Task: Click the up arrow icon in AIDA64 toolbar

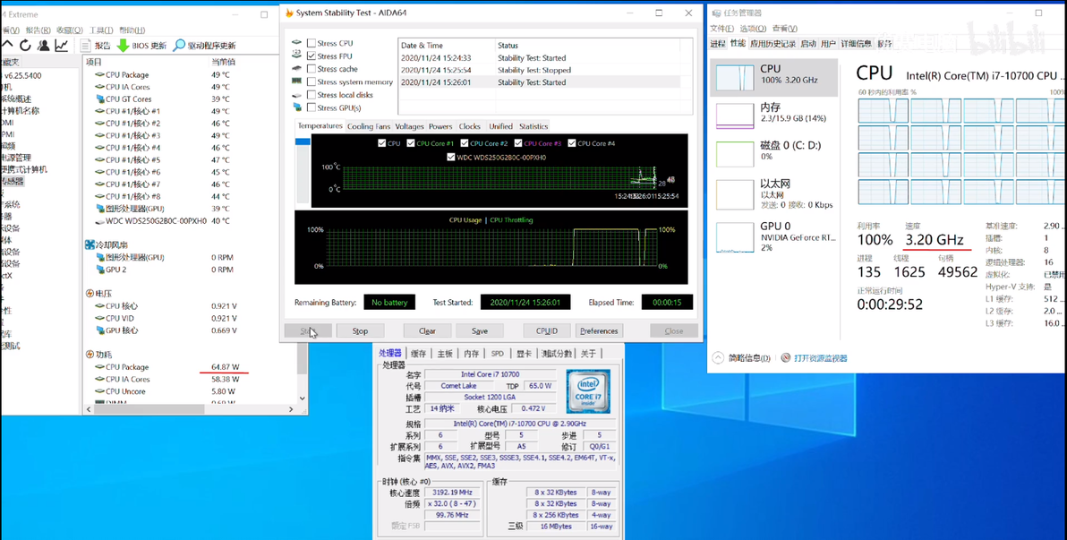Action: (7, 45)
